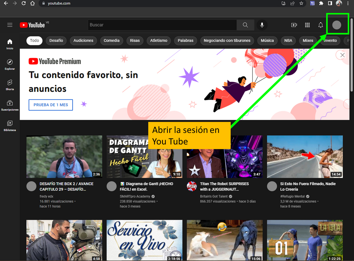Install app icon in address bar
Viewport: 354px width, 261px height.
(x=283, y=3)
